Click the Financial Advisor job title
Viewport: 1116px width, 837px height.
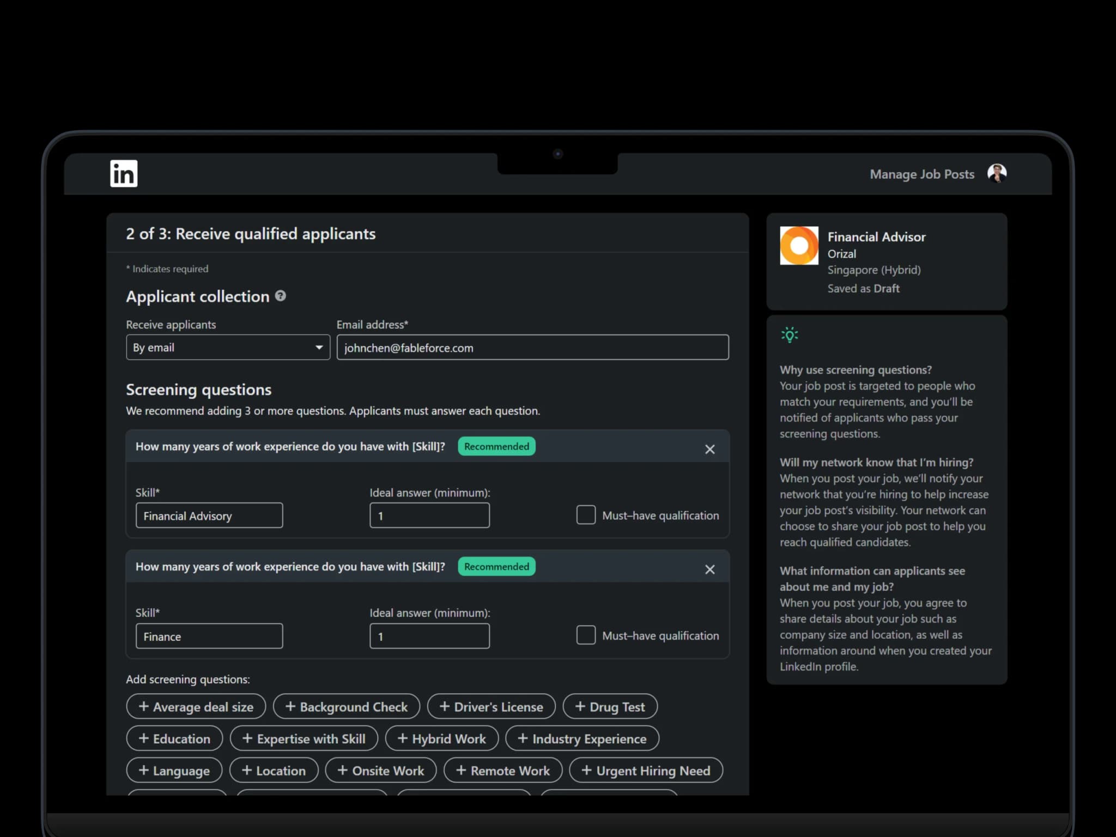pyautogui.click(x=876, y=237)
